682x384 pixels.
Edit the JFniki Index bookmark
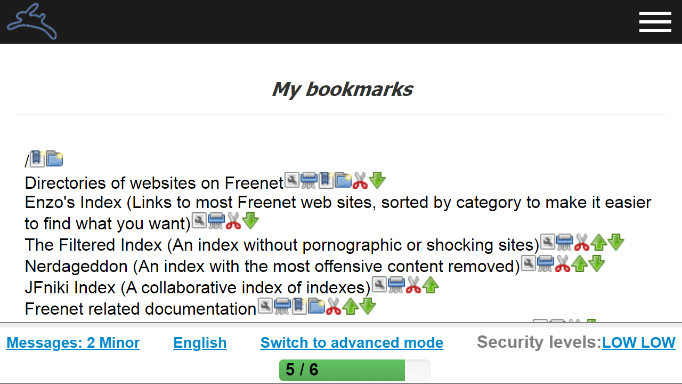click(x=379, y=284)
